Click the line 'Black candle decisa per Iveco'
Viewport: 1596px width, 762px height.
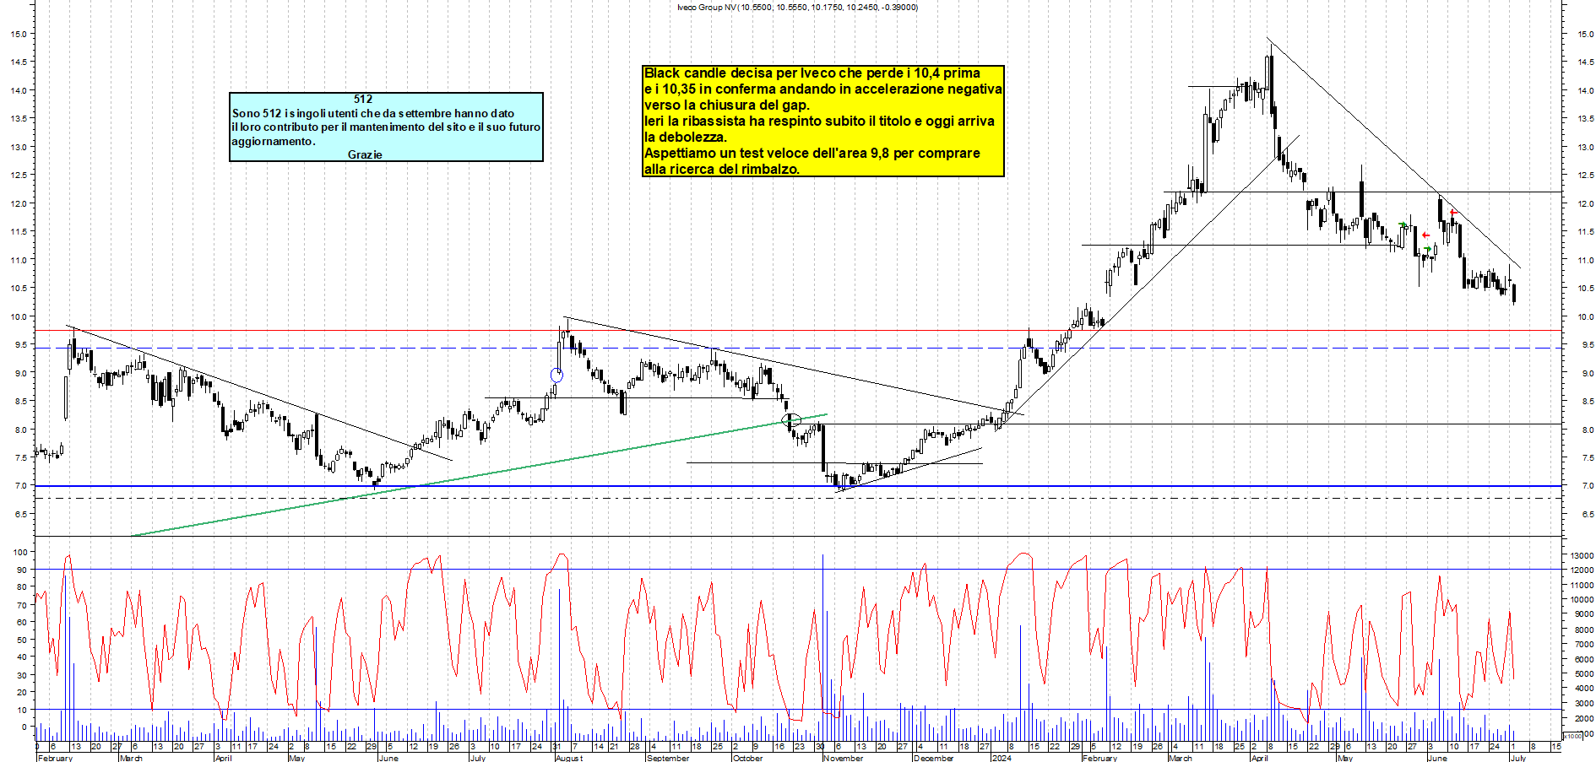tap(812, 73)
